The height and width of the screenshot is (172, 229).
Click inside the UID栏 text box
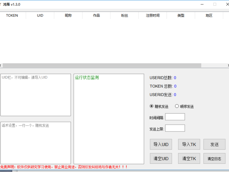pyautogui.click(x=36, y=95)
